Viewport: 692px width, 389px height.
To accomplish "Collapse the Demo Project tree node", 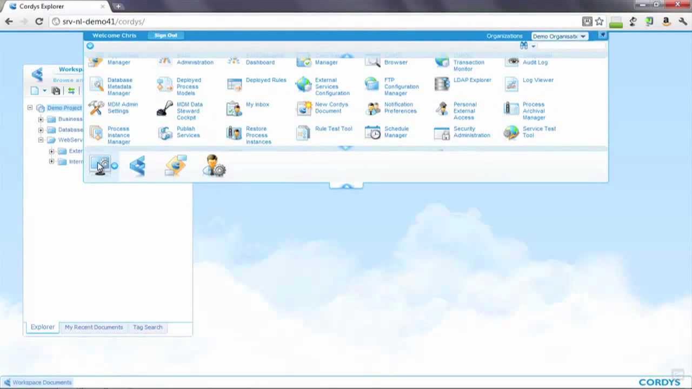I will pyautogui.click(x=30, y=108).
